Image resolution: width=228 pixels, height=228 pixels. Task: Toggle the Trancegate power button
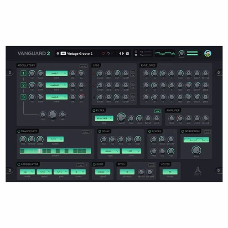(19, 131)
